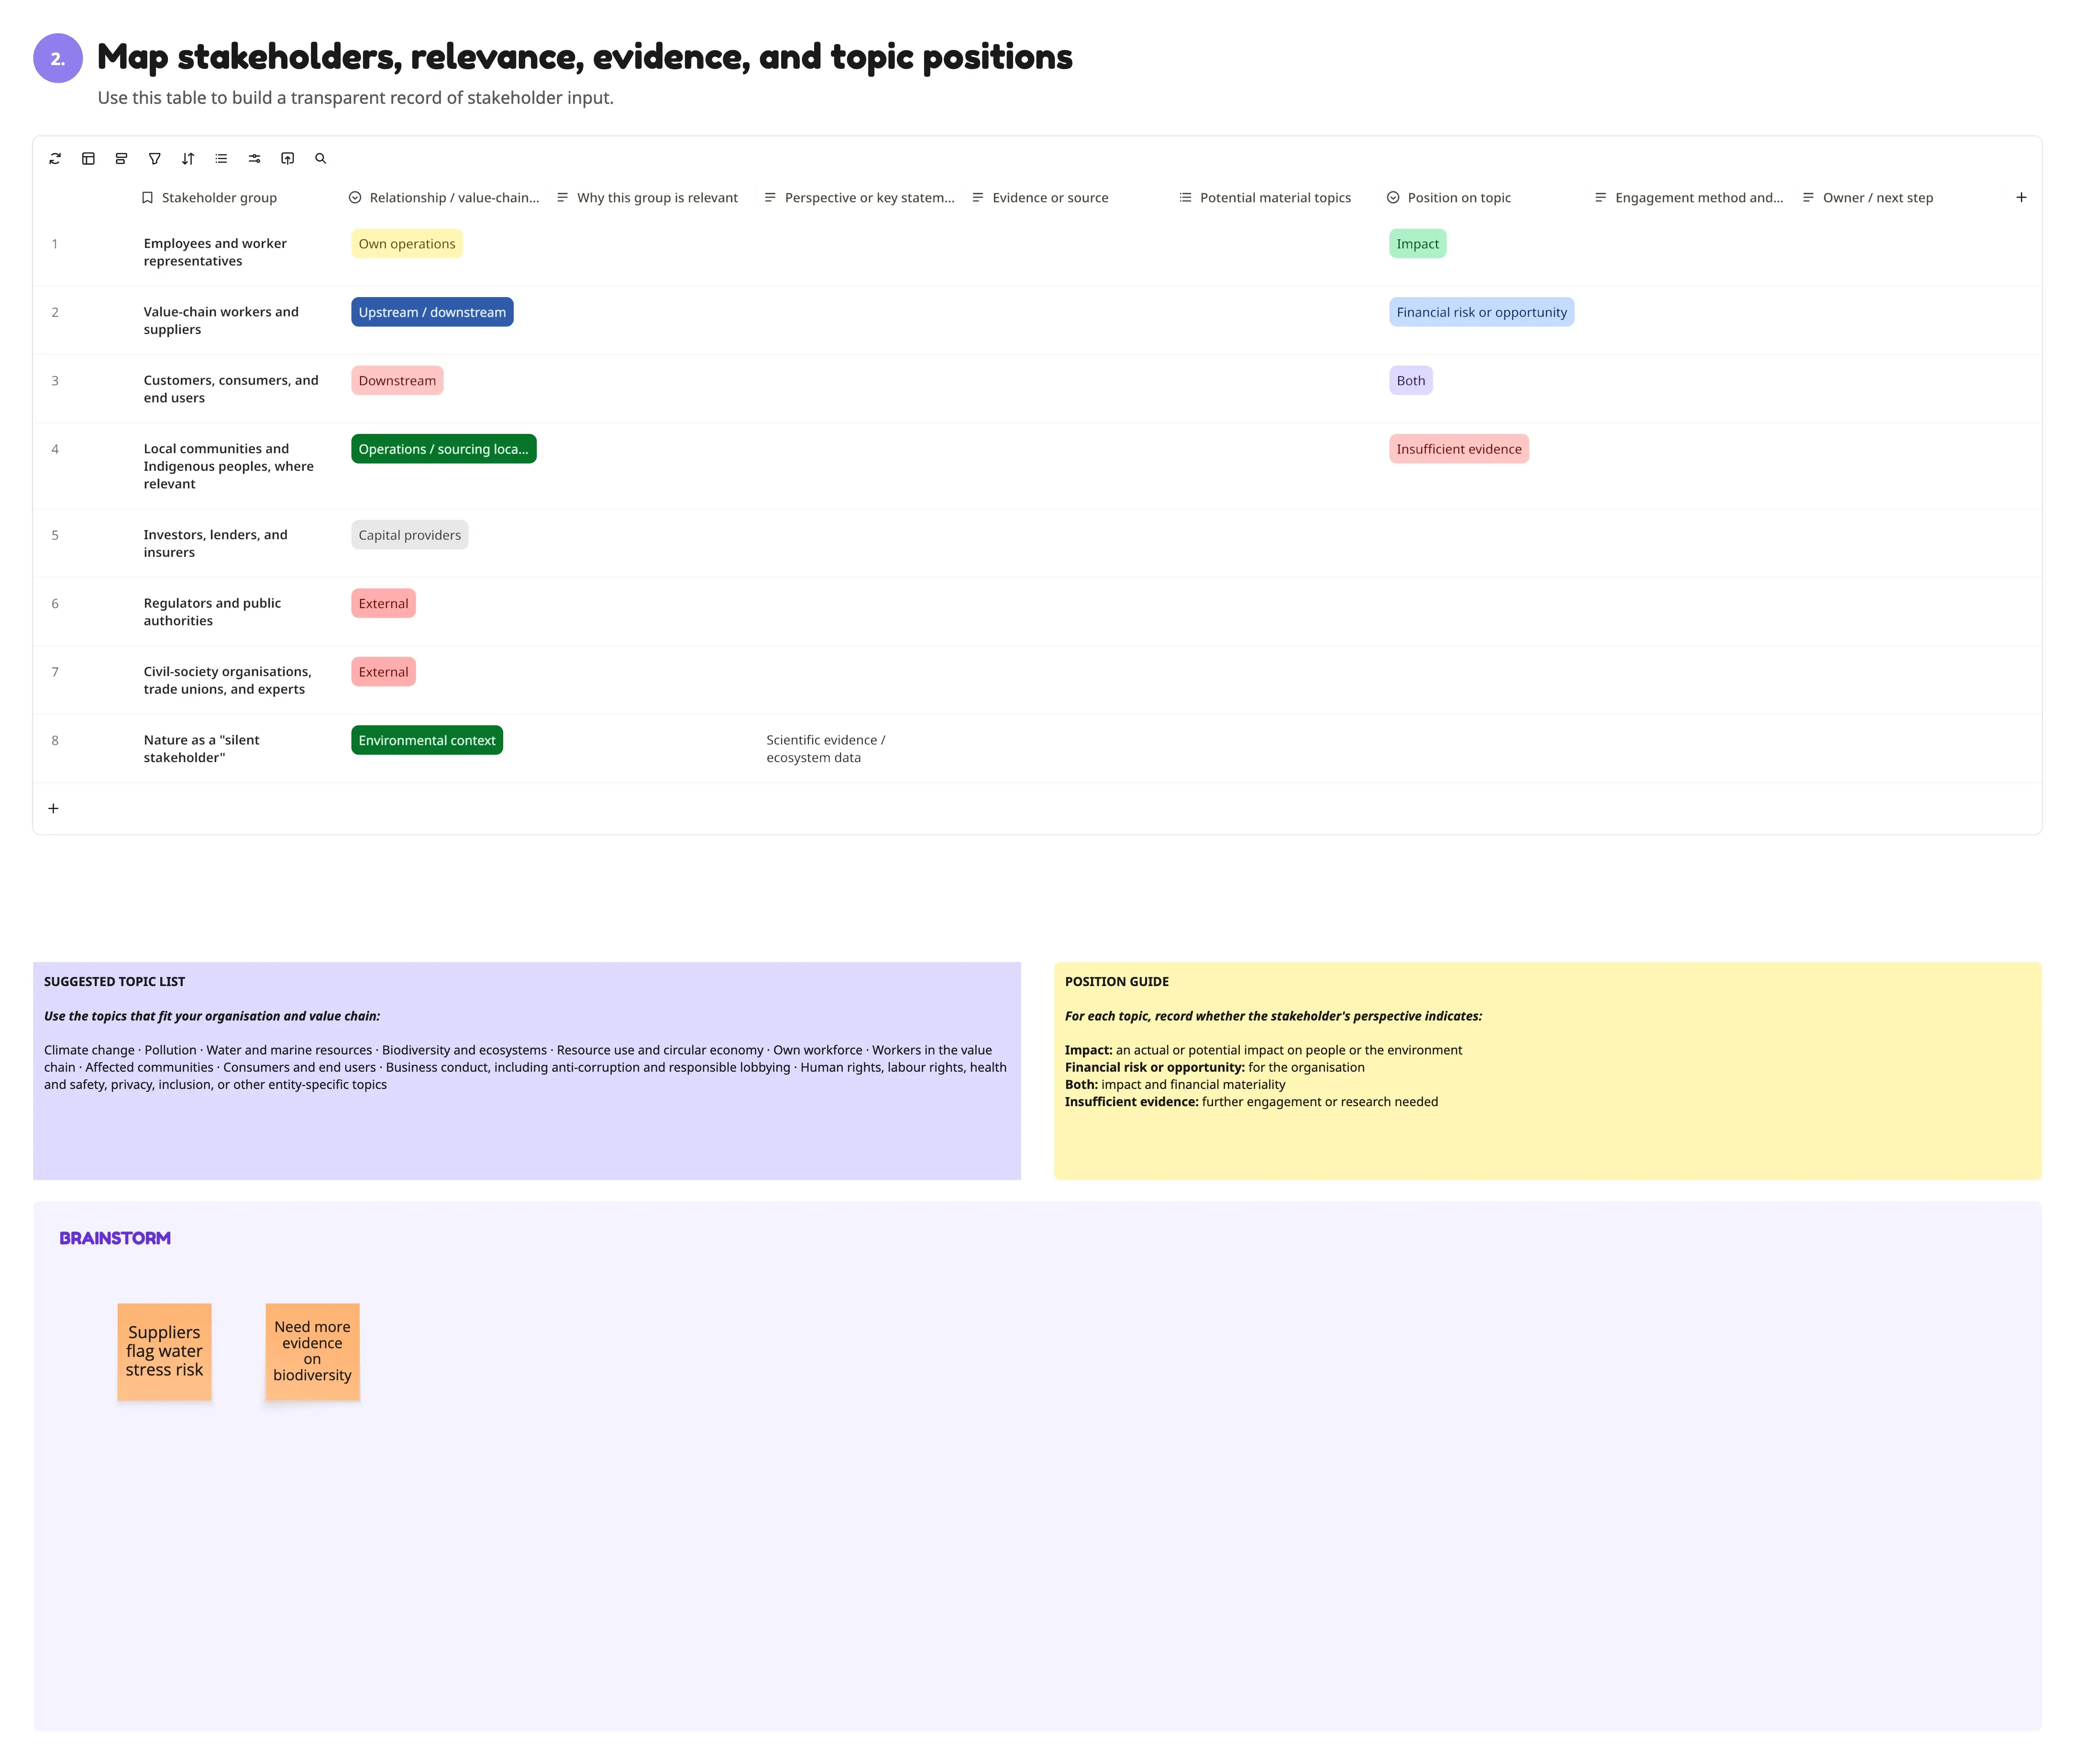Click the export/share upload icon

(x=288, y=158)
